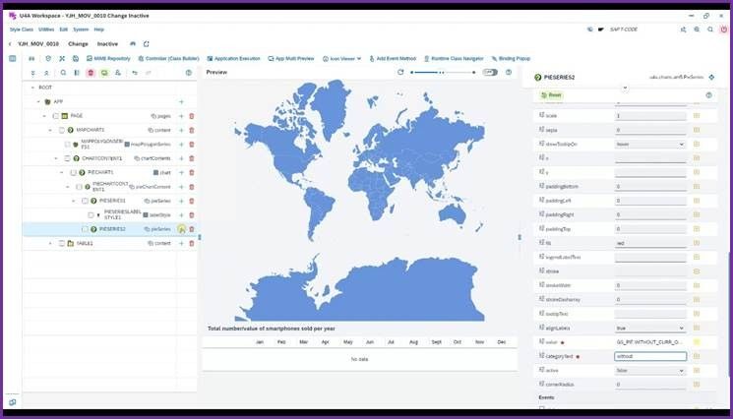Click the diamond icon beside PieSeries class name
The width and height of the screenshot is (733, 419).
pos(711,77)
